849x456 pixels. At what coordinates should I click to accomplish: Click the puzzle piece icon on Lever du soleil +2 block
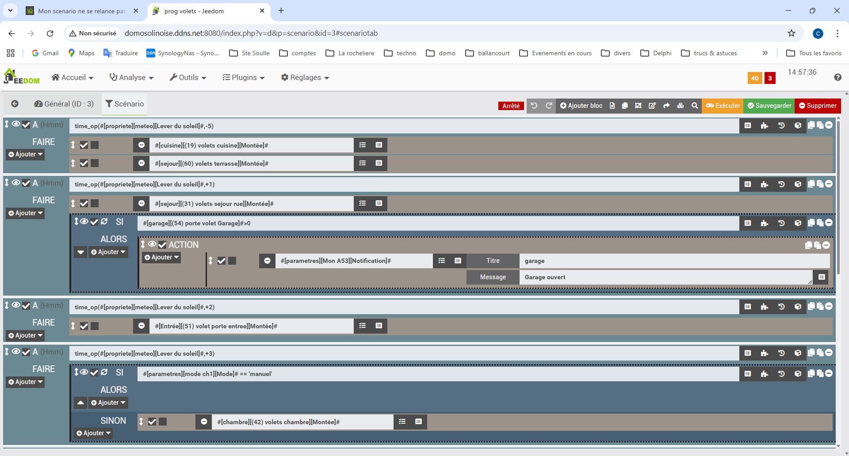tap(765, 307)
